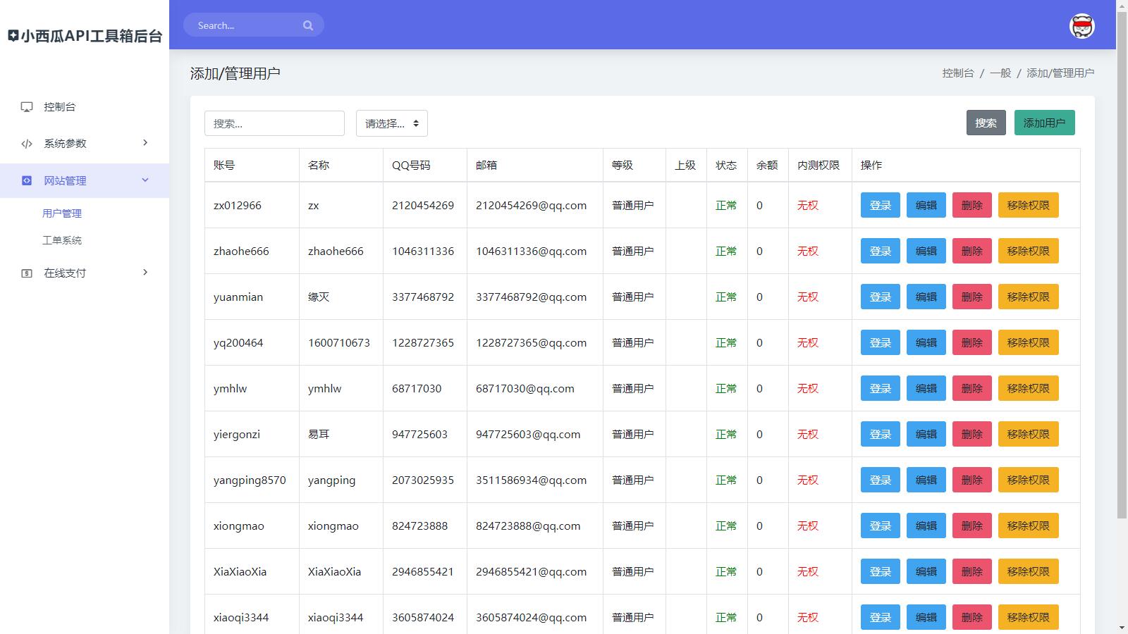Focus the 搜索... user filter input field

274,123
